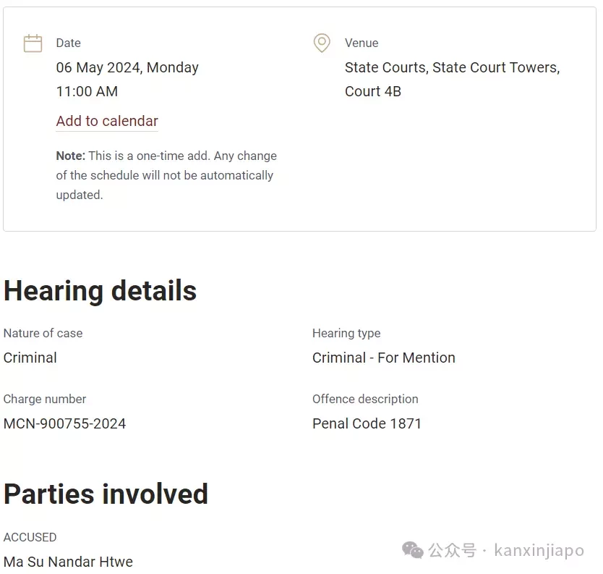Viewport: 603px width, 574px height.
Task: Click the 'Nature of case' label
Action: click(x=43, y=333)
